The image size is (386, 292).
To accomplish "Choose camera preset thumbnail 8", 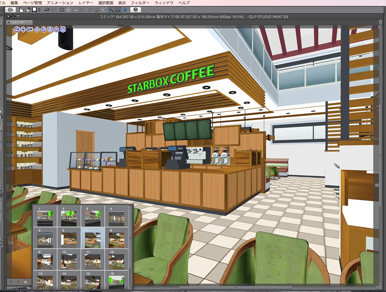I will point(117,238).
